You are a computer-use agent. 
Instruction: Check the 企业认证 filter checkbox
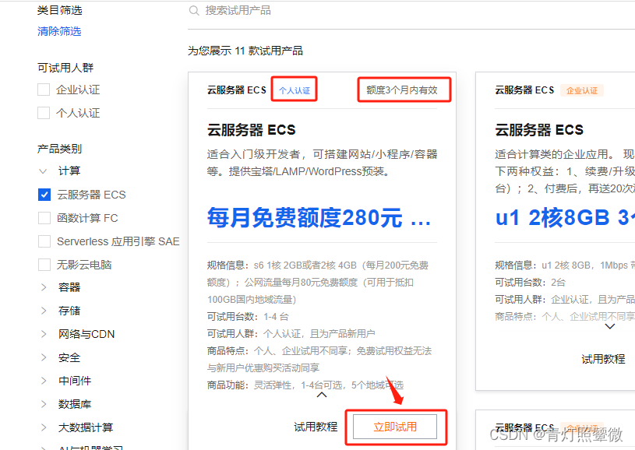[44, 90]
